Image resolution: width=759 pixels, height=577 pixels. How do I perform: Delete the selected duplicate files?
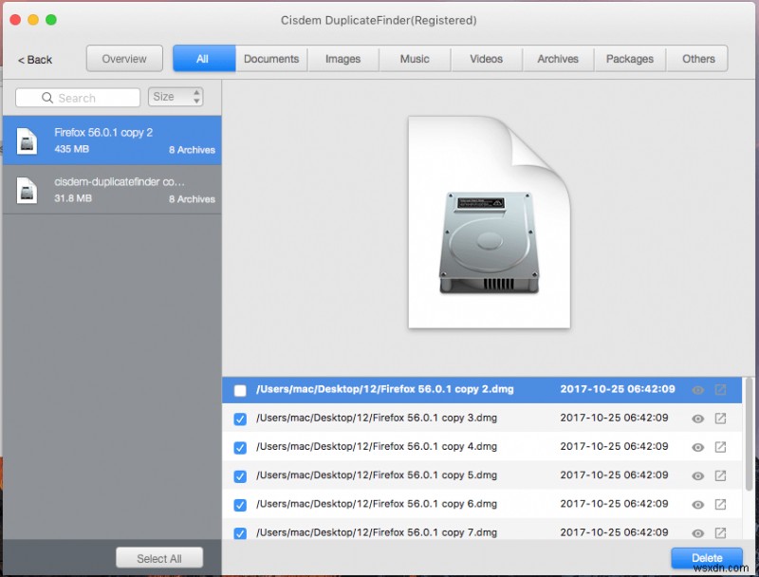[x=706, y=558]
